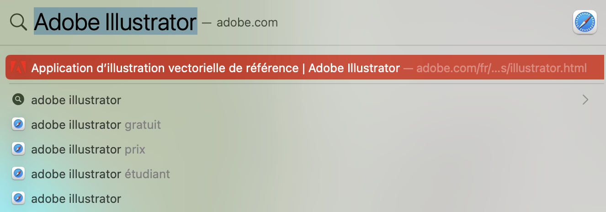Choose the adobe illustrator prix suggestion

coord(88,149)
